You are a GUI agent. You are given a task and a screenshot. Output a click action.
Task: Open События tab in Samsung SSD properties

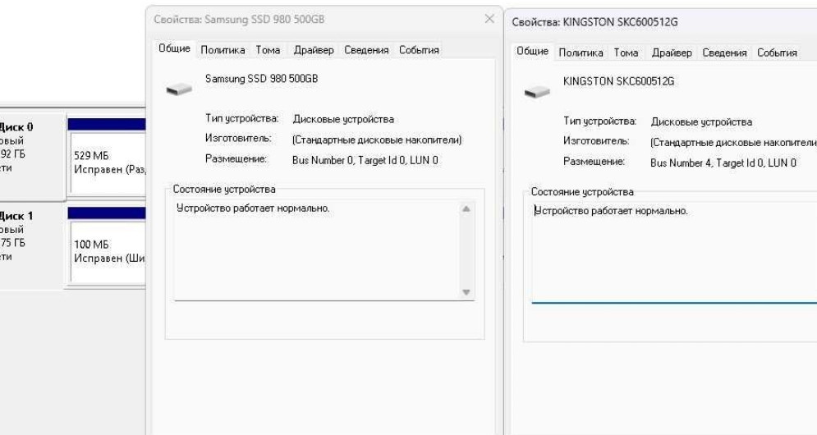[419, 50]
